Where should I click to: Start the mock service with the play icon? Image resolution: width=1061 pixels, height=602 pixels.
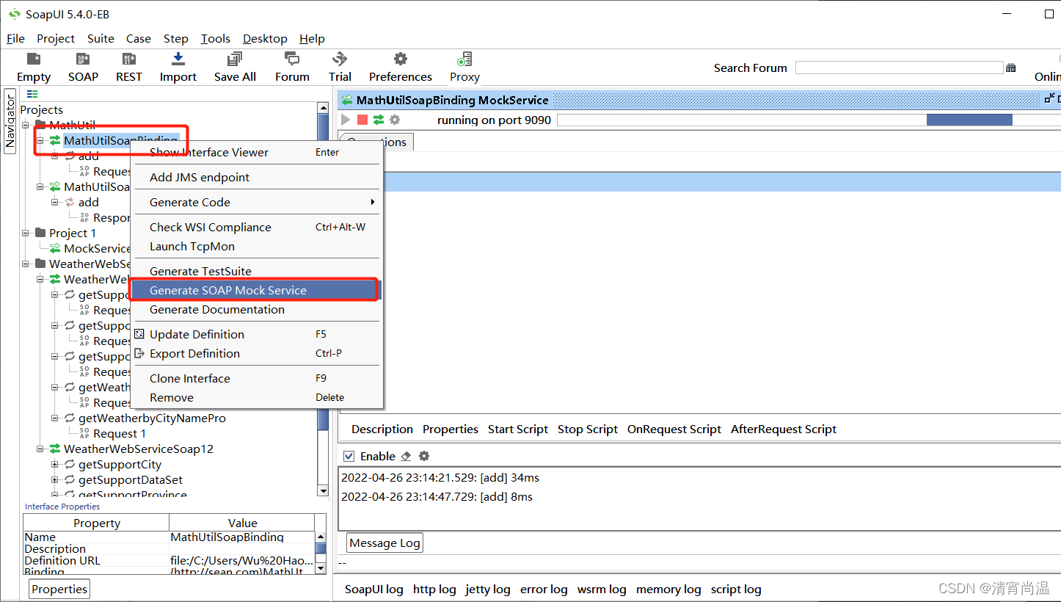(345, 120)
